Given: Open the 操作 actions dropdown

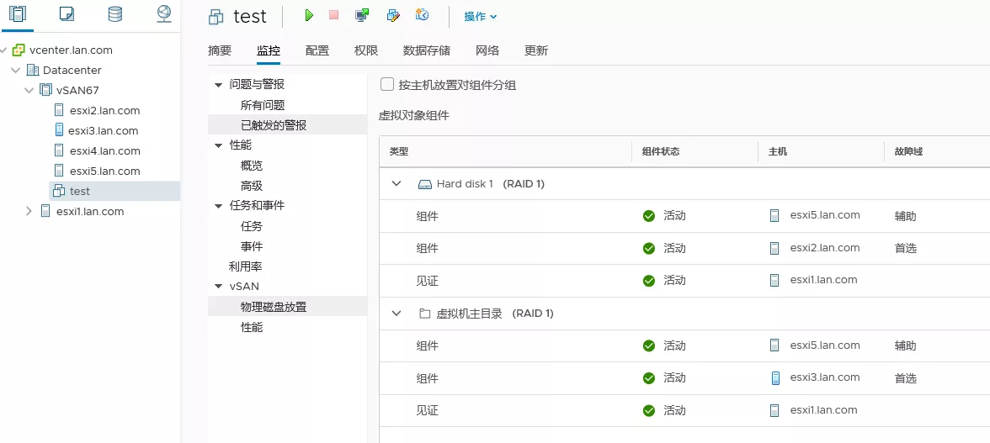Looking at the screenshot, I should (x=481, y=16).
